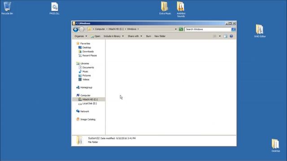Select the WAD Editor folder on the desktop
This screenshot has height=161, width=287.
260,31
